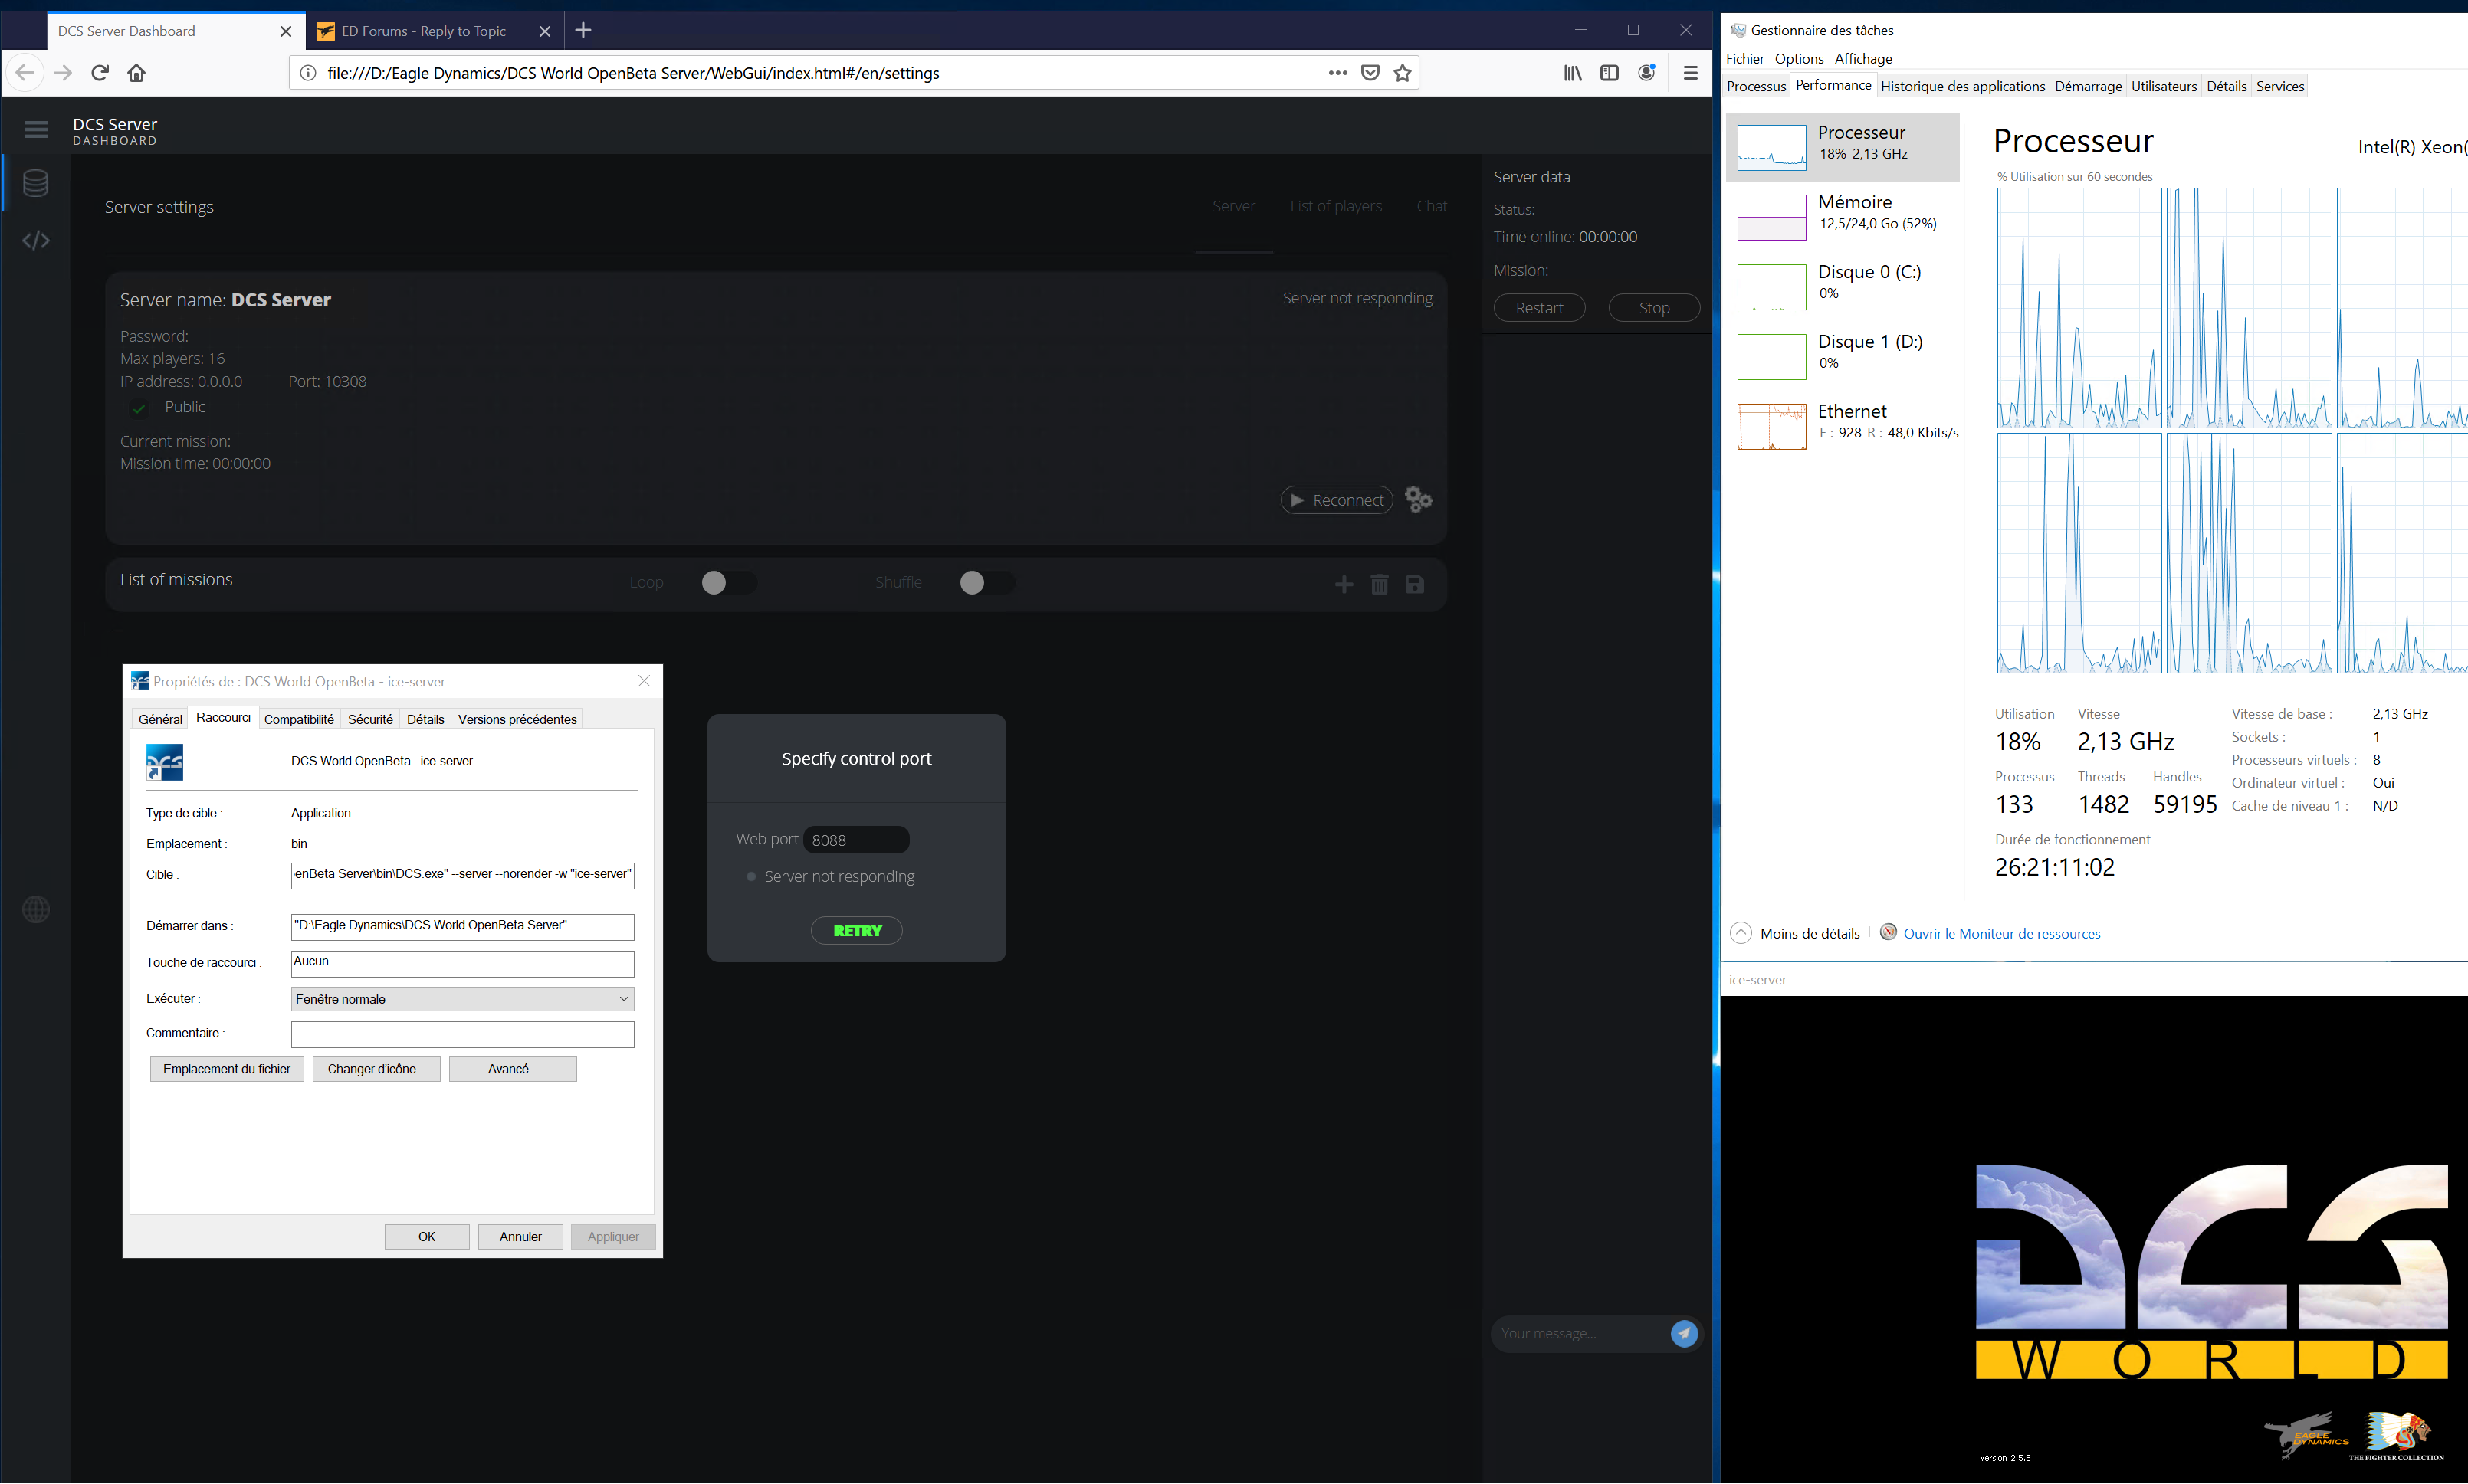Open server settings gears icon

tap(1419, 499)
